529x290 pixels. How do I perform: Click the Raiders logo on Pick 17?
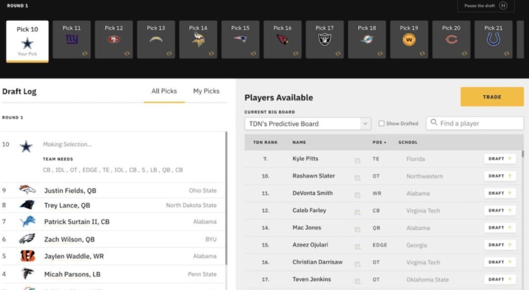(324, 40)
